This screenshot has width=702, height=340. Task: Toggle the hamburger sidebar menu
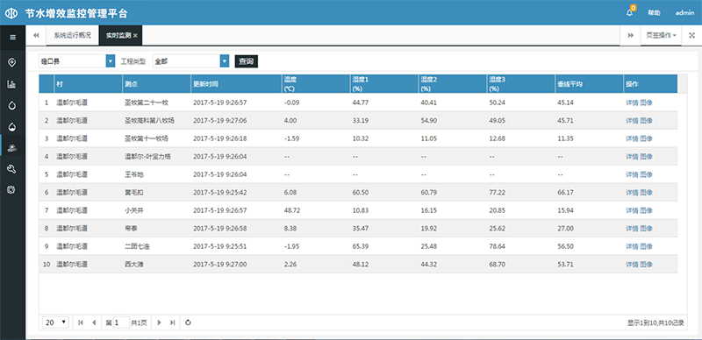pyautogui.click(x=12, y=37)
